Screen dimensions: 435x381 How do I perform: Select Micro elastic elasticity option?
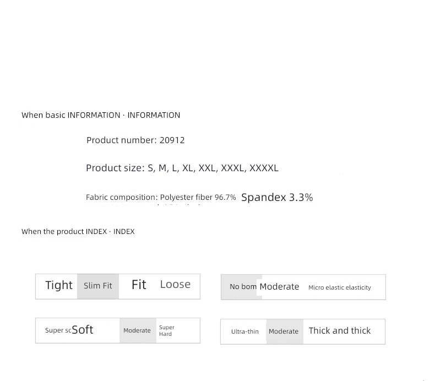tap(340, 287)
